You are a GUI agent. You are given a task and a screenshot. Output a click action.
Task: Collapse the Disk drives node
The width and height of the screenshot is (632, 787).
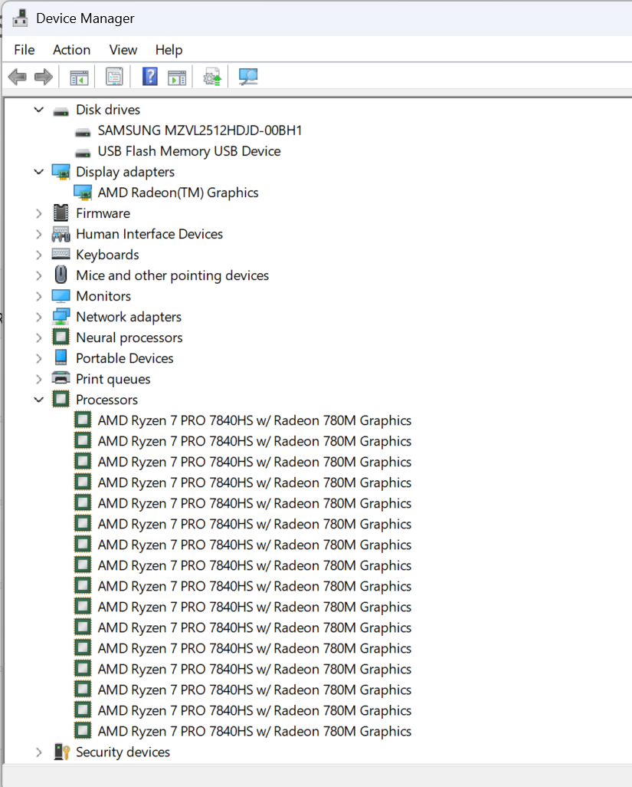38,110
